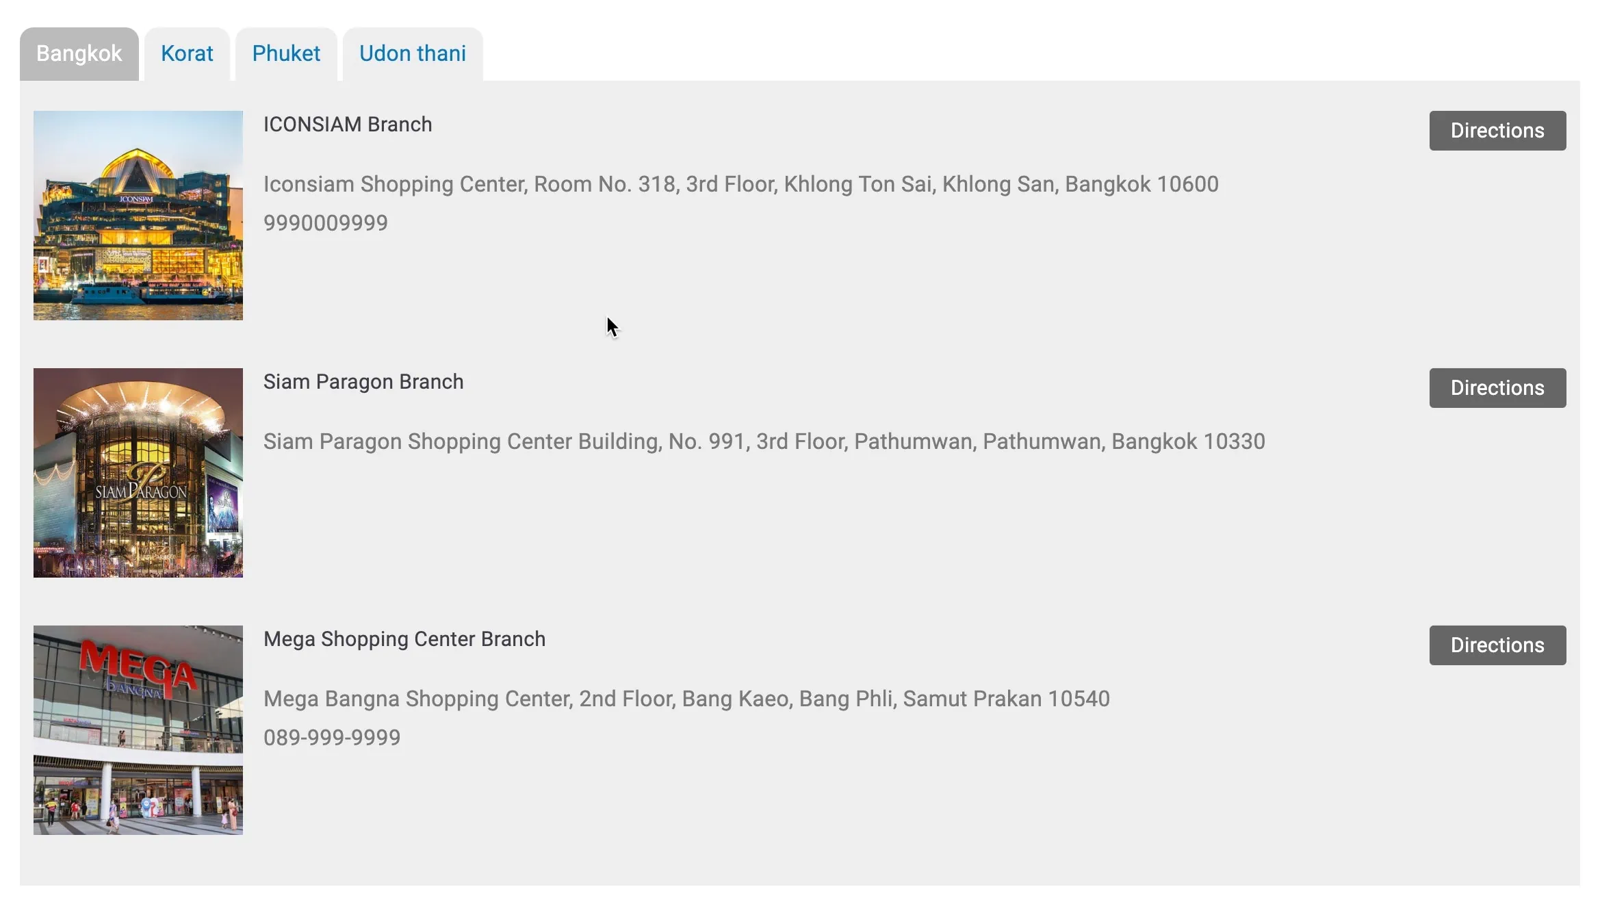Open the Phuket tab
Viewport: 1600px width, 902px height.
[286, 53]
